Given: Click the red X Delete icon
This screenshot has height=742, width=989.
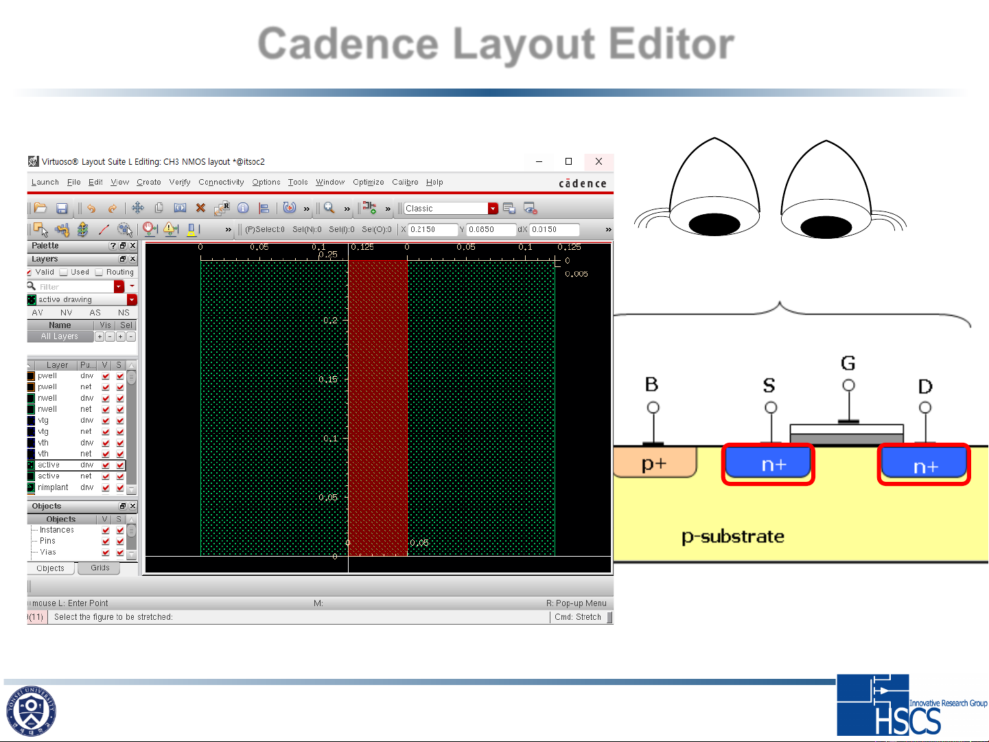Looking at the screenshot, I should pyautogui.click(x=200, y=208).
